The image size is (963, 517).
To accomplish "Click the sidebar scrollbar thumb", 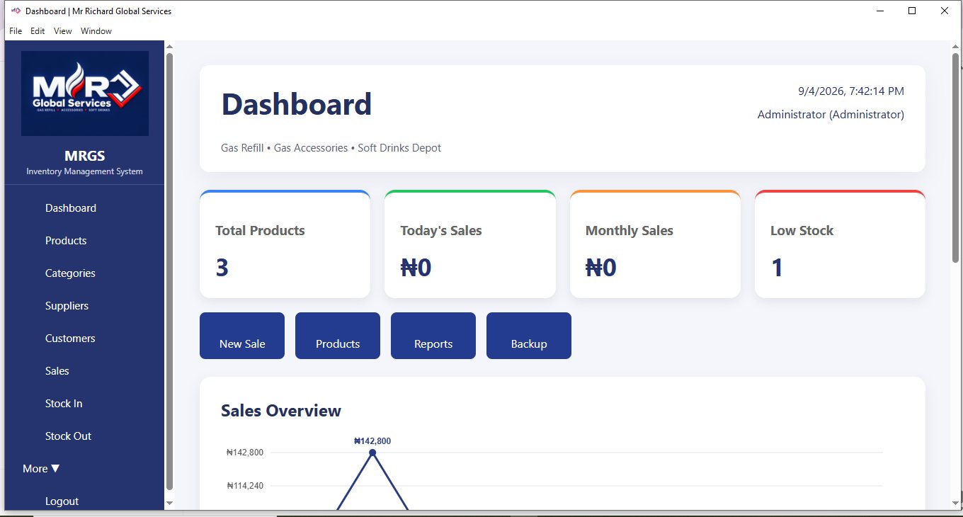I will click(169, 272).
